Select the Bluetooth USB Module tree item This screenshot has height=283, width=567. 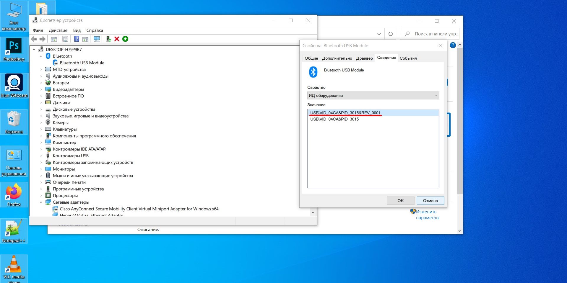point(82,63)
